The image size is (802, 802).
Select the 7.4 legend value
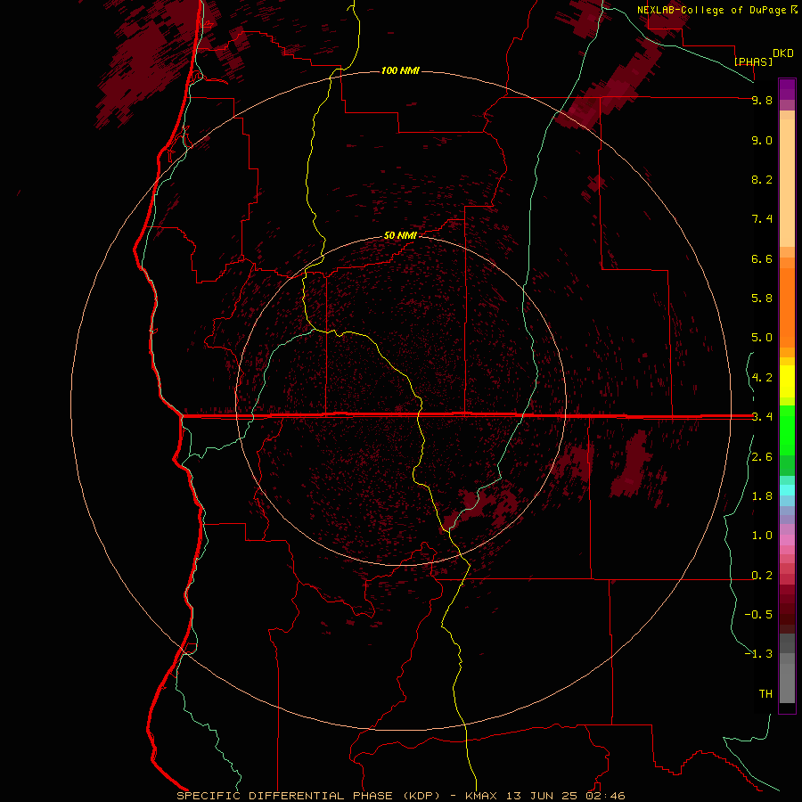click(x=762, y=219)
